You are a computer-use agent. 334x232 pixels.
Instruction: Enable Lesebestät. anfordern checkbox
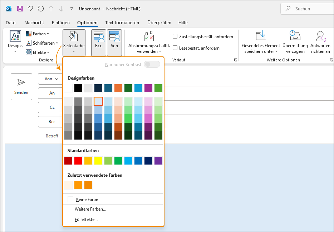tap(175, 48)
